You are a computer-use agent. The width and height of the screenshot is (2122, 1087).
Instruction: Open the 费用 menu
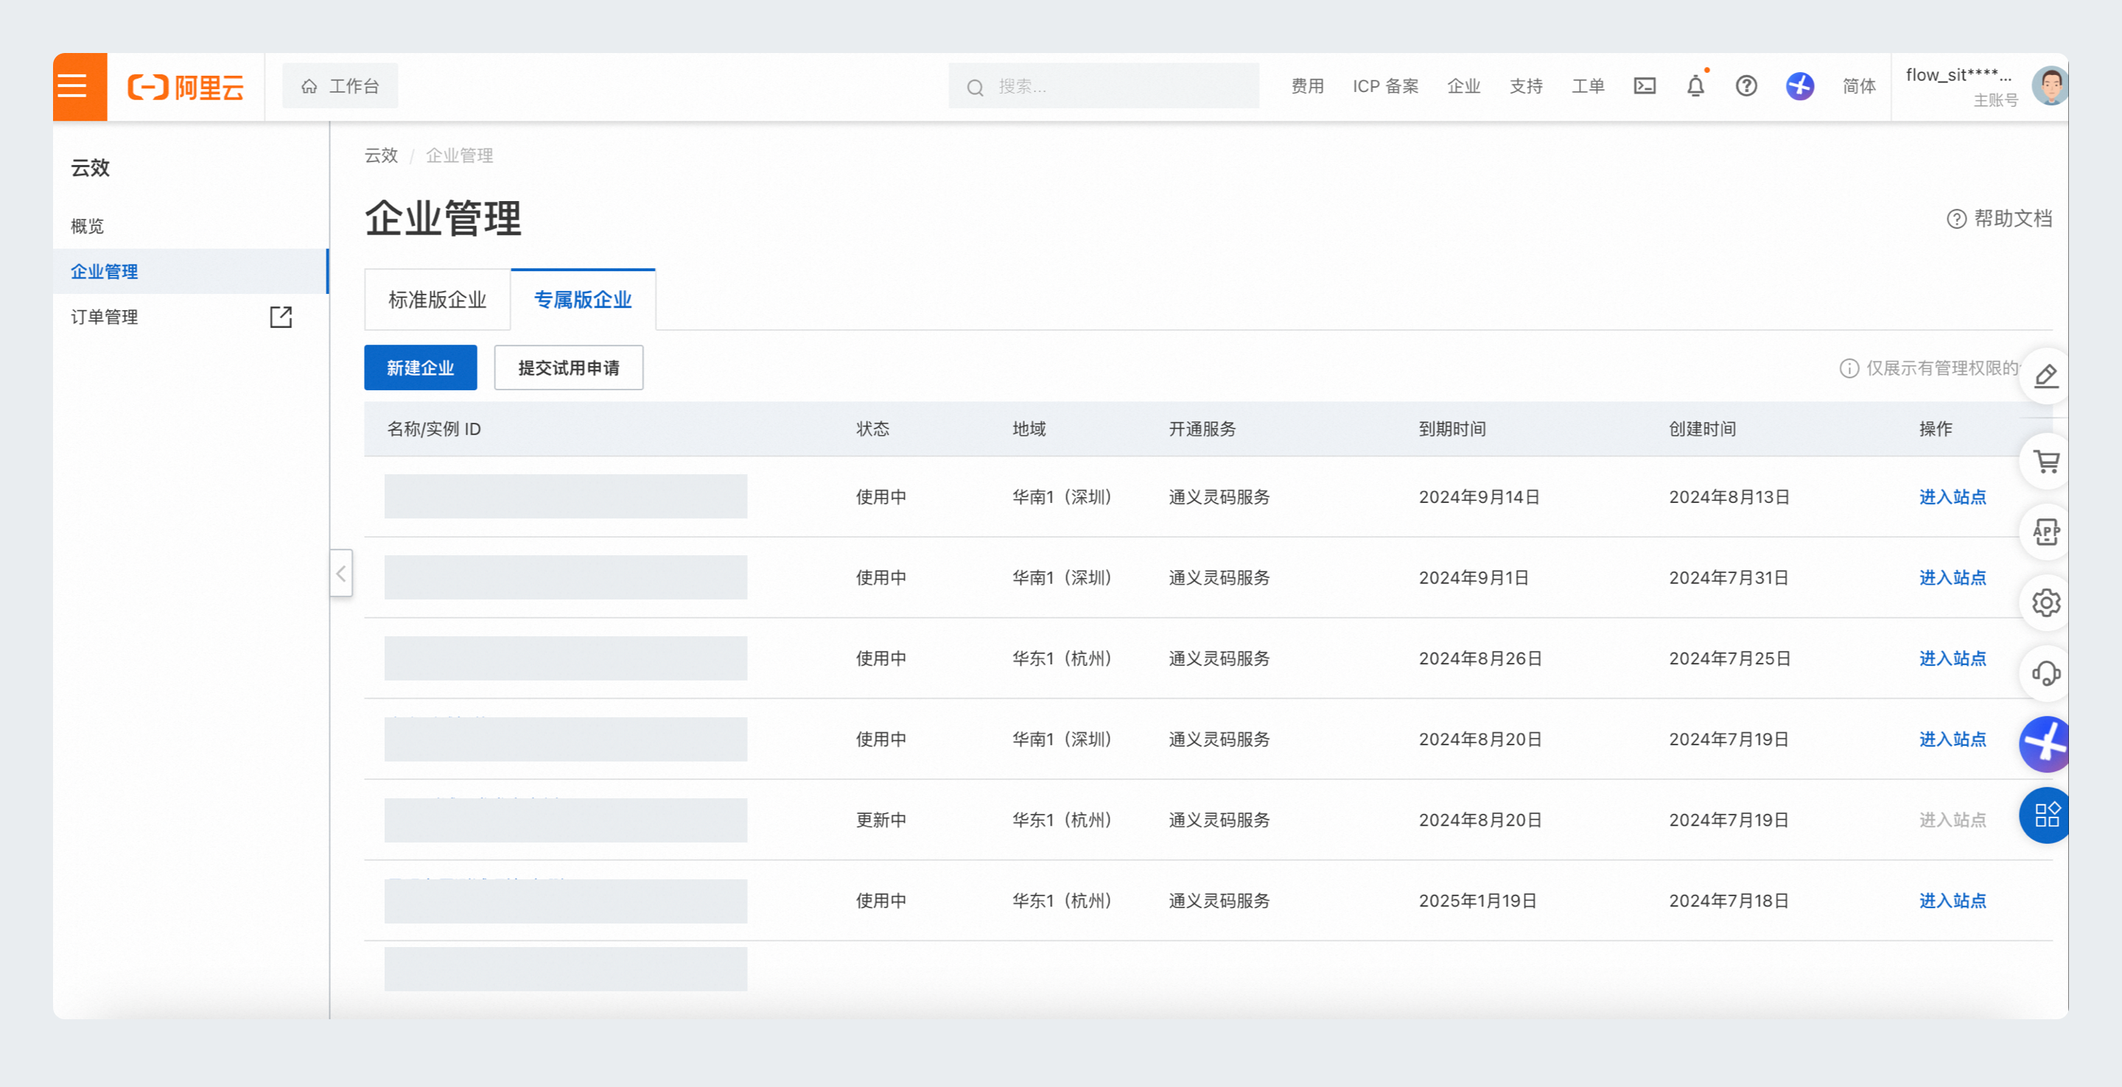(1307, 85)
